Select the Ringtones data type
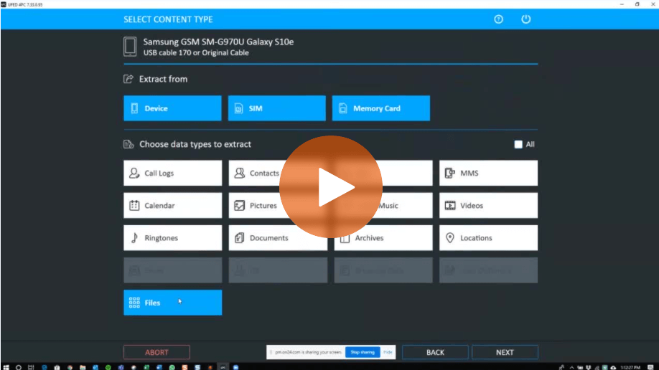The width and height of the screenshot is (659, 370). tap(173, 238)
